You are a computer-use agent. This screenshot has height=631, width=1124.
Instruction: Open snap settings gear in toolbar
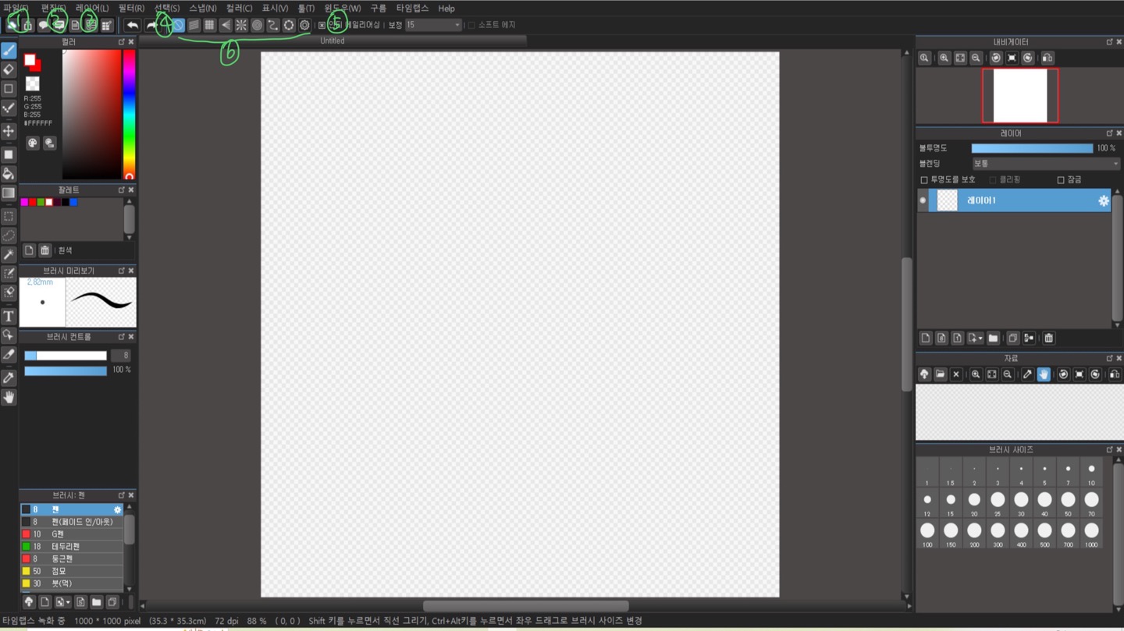point(304,25)
